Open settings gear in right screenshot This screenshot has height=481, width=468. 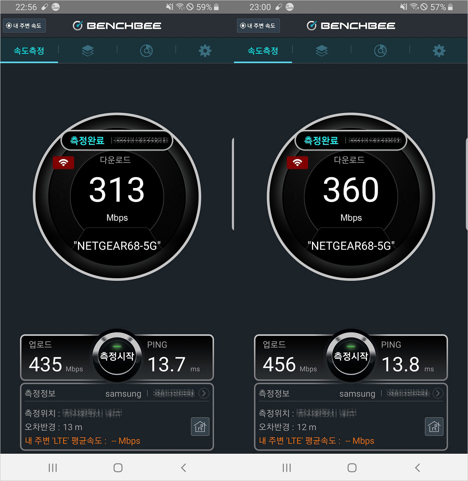(439, 51)
